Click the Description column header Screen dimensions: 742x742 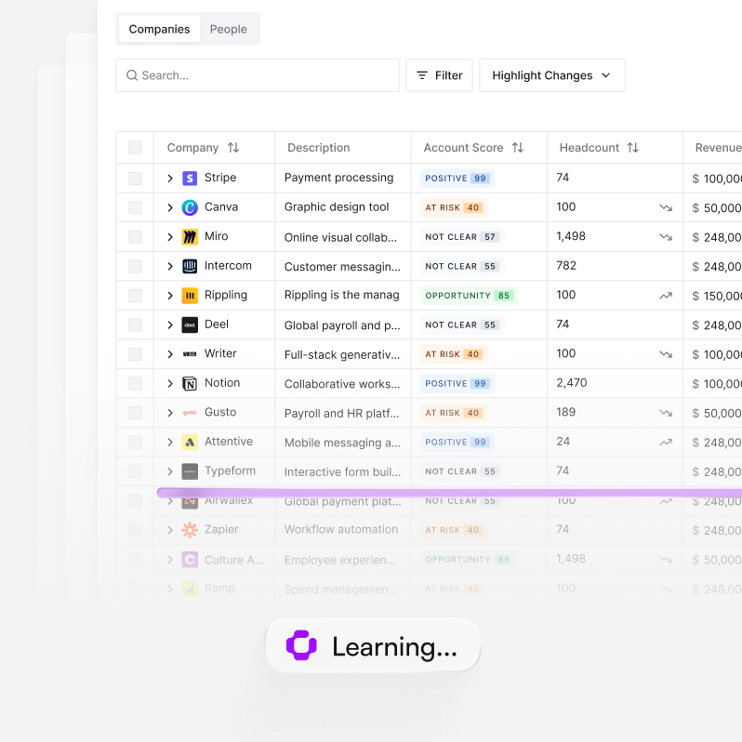pos(319,148)
